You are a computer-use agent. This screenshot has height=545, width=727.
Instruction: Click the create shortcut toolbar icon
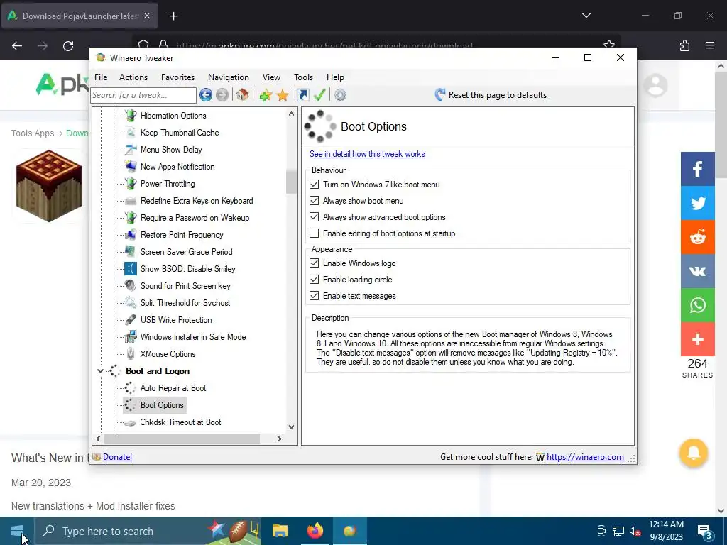point(302,95)
